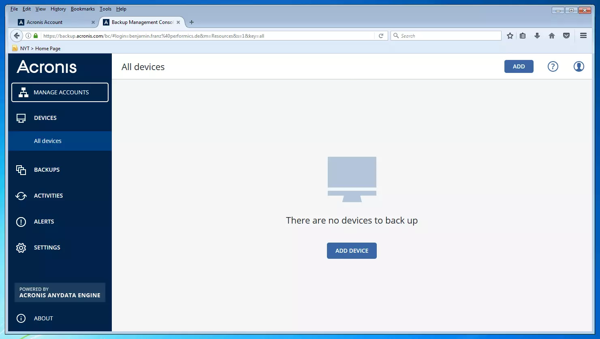Open ACTIVITIES section in sidebar
The image size is (600, 339).
coord(60,196)
